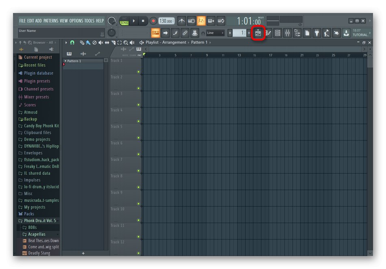The width and height of the screenshot is (386, 269).
Task: Select the playlist paint brush tool
Action: click(88, 43)
